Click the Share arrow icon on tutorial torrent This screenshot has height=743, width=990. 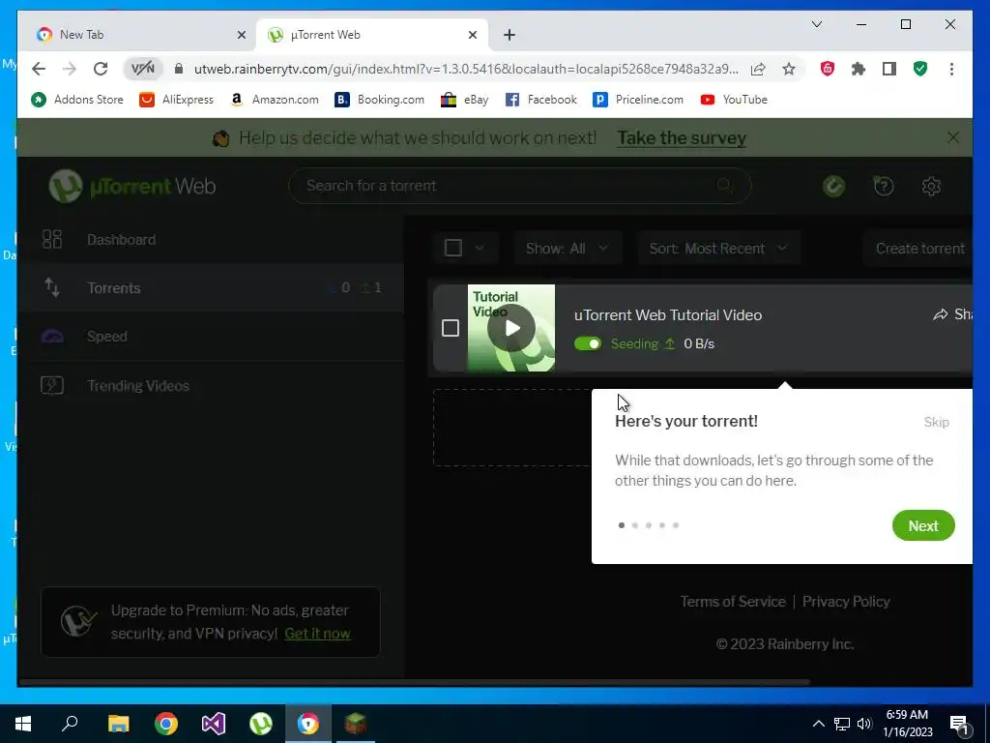(x=941, y=314)
